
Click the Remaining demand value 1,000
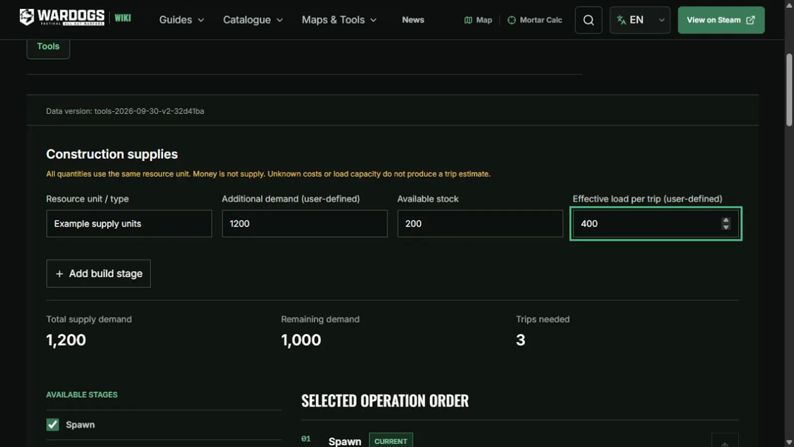(301, 340)
